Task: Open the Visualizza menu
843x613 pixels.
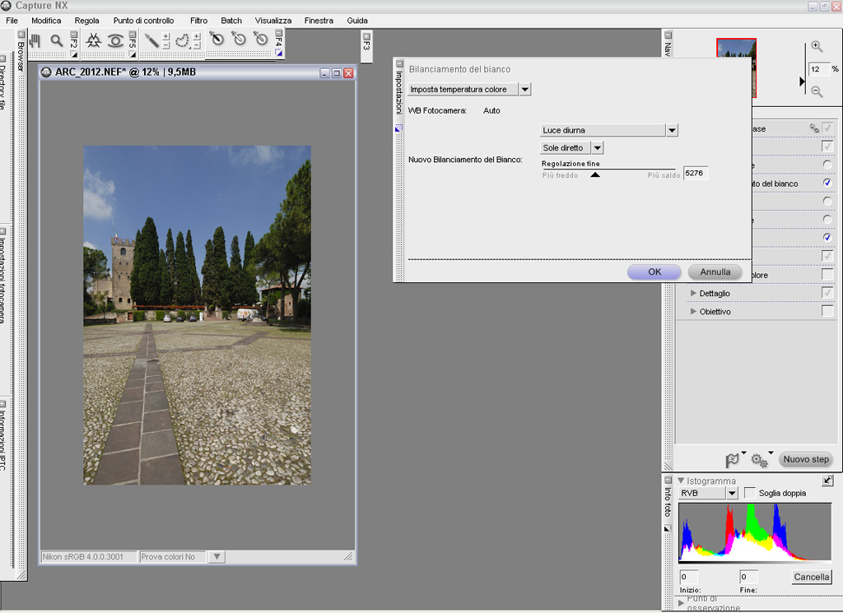Action: coord(273,21)
